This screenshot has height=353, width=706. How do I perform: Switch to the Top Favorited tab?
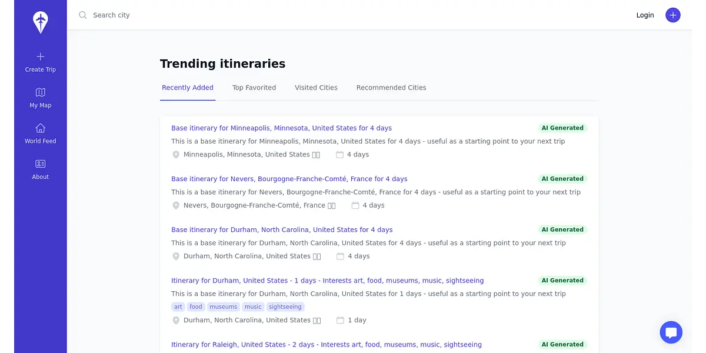pos(254,88)
